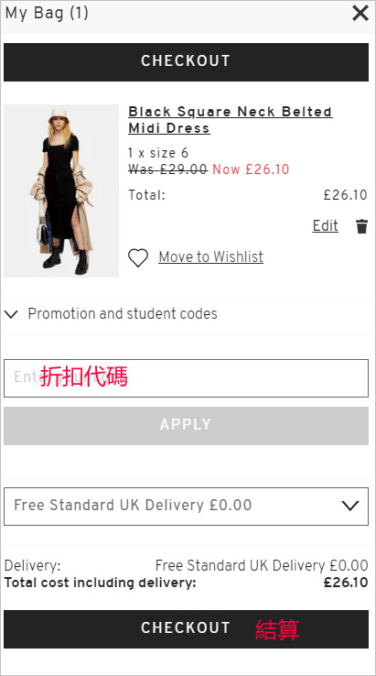Click the Edit link
This screenshot has height=676, width=376.
point(325,226)
